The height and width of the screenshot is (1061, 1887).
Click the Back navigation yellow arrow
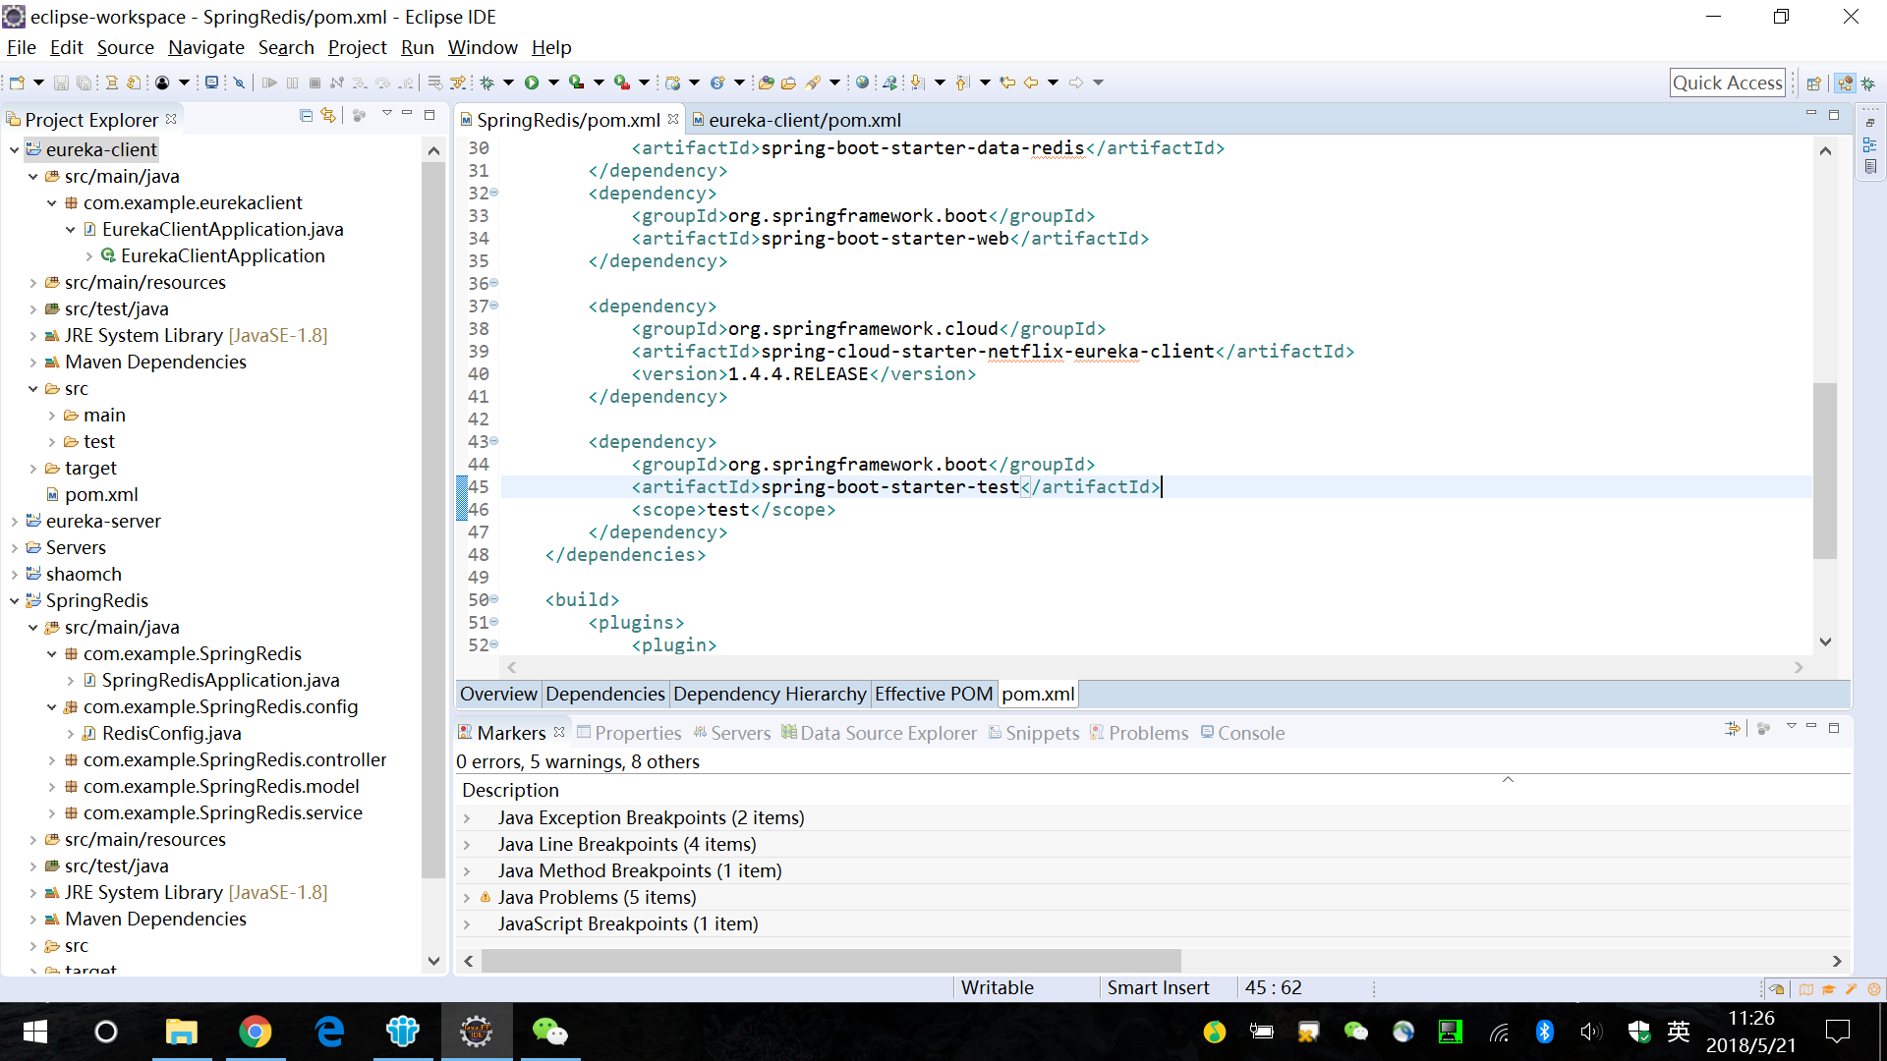click(x=1031, y=83)
